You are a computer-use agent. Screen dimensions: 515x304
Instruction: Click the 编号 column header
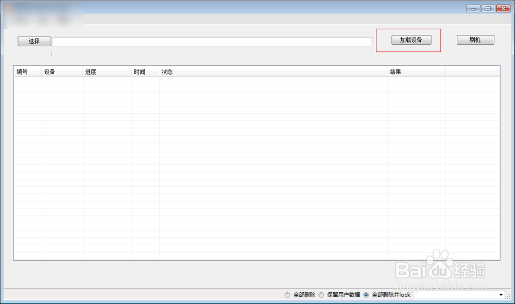28,72
